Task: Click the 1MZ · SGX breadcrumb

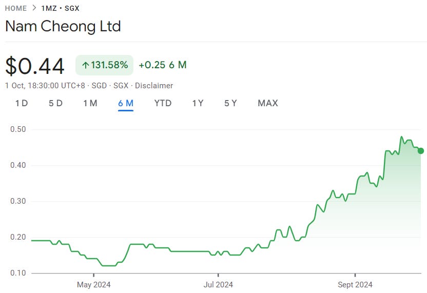Action: [x=60, y=8]
